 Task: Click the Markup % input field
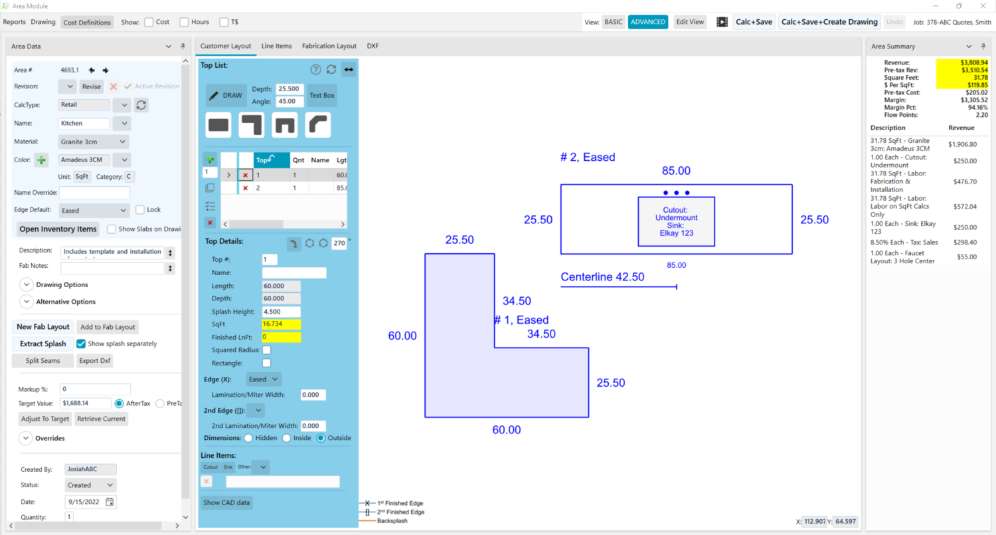94,389
